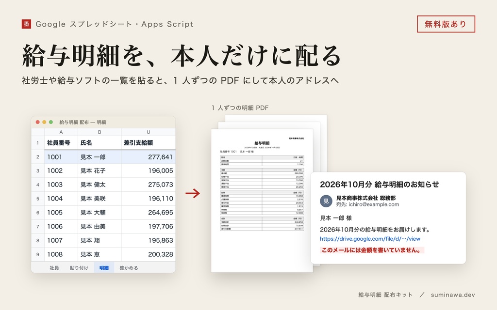This screenshot has height=310, width=497.
Task: Select amount cell 200,328
Action: click(149, 254)
